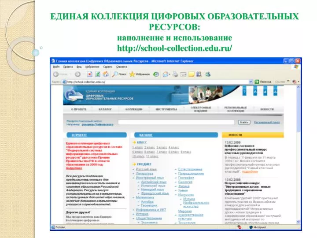
Task: Collapse the Обществознание subject tree
Action: pyautogui.click(x=133, y=218)
